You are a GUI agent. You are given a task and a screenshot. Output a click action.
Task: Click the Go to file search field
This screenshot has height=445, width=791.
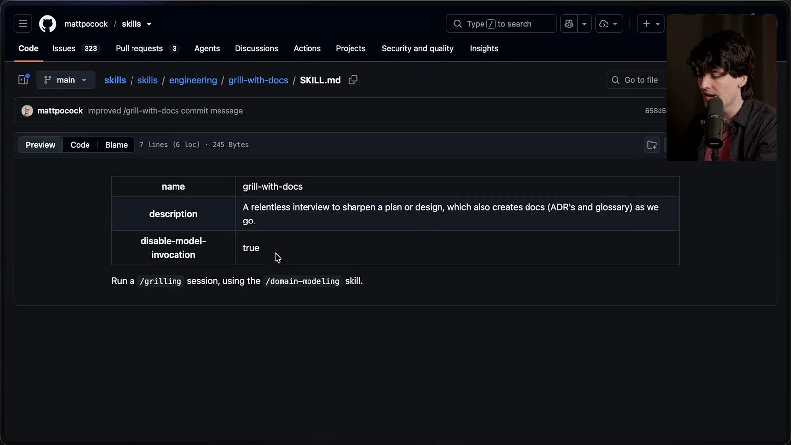637,80
